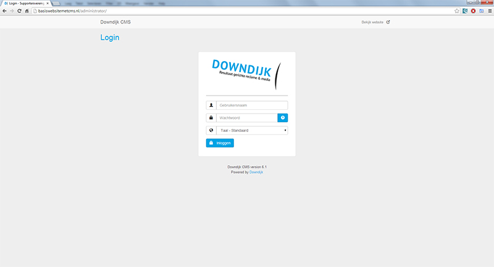This screenshot has height=267, width=494.
Task: Open the Taal - Standaard dropdown
Action: pyautogui.click(x=252, y=131)
